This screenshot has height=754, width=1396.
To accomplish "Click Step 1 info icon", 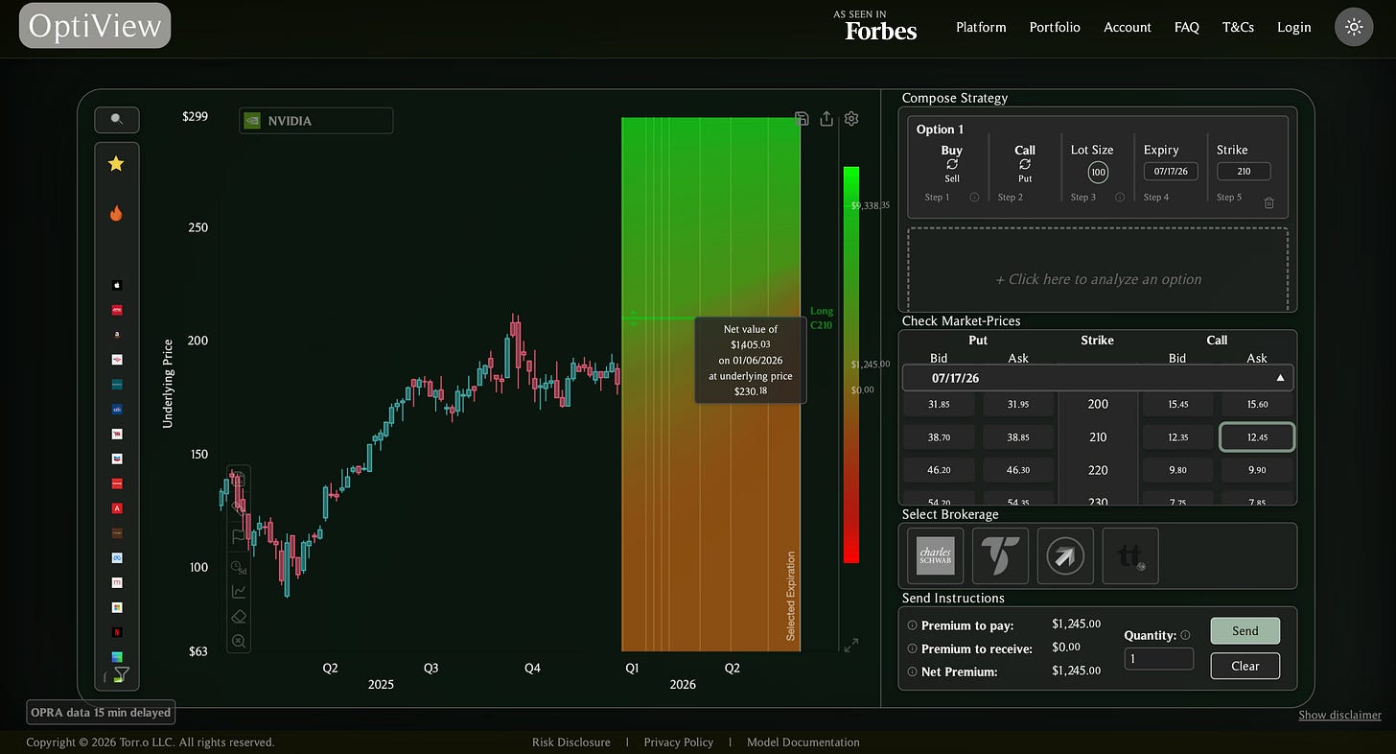I will point(974,198).
